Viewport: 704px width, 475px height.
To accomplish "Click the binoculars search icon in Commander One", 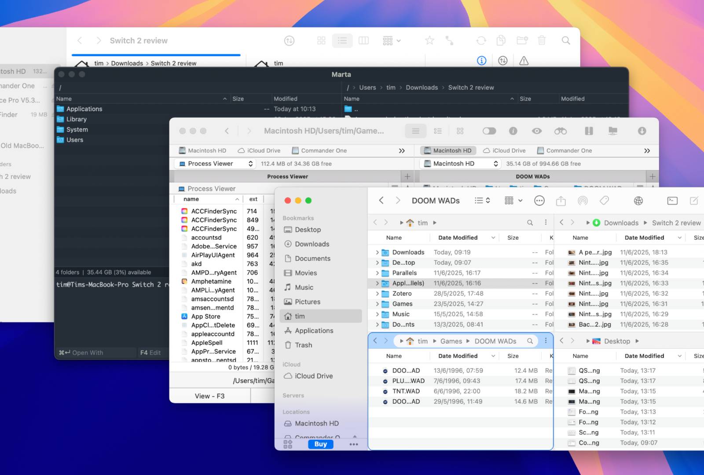I will pos(560,131).
